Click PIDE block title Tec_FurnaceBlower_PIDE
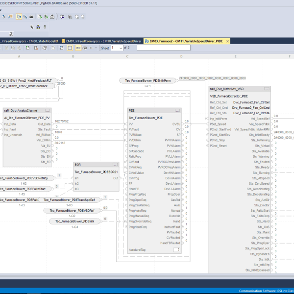Viewport: 294px width, 294px height. (x=146, y=118)
